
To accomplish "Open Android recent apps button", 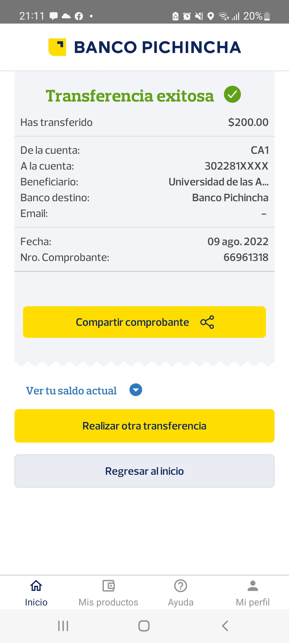I will [x=63, y=626].
